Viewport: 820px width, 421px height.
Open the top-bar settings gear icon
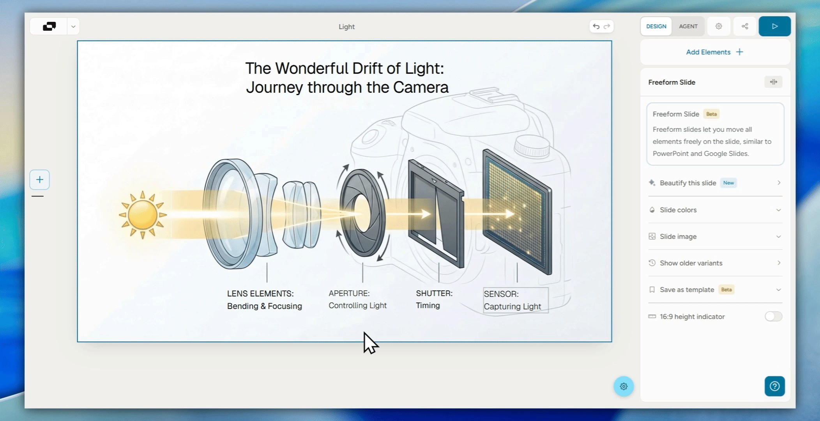pyautogui.click(x=719, y=27)
